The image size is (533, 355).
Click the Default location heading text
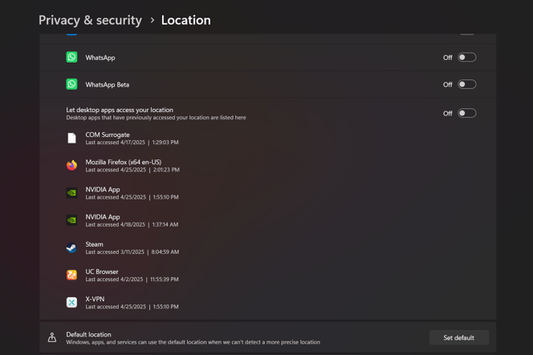(x=88, y=334)
